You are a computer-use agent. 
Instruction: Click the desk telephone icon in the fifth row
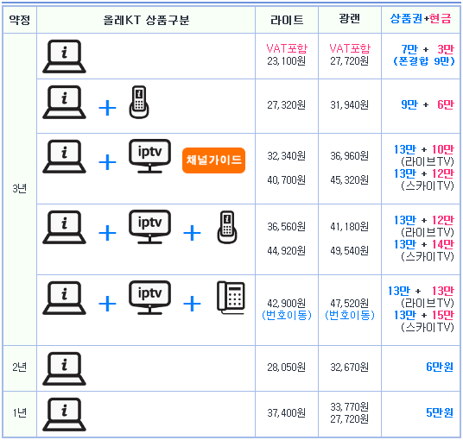(x=231, y=298)
